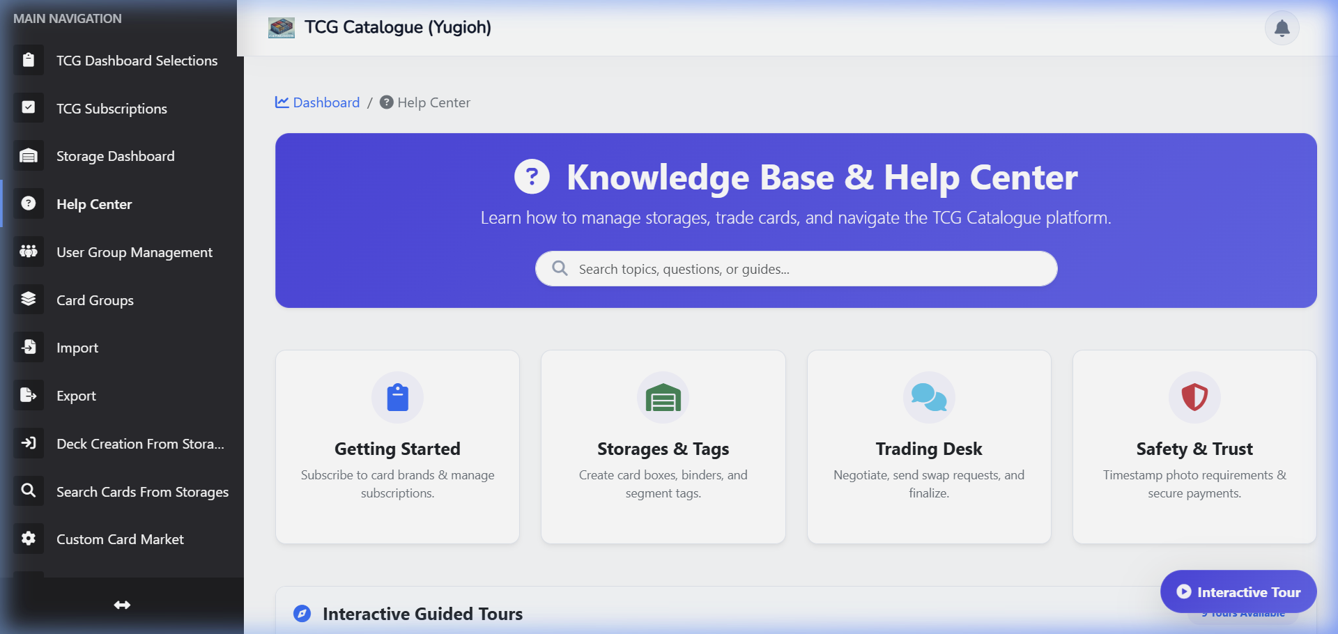Click the search magnifier icon in help search

pyautogui.click(x=560, y=268)
